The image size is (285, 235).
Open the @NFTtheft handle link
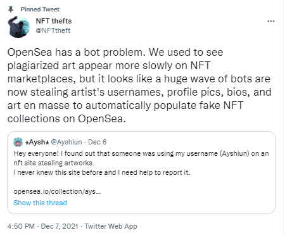[x=53, y=30]
